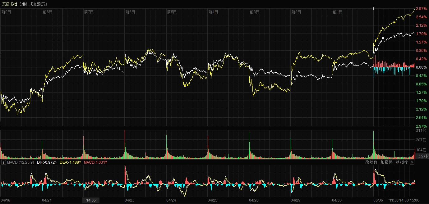
Task: Click the 207亿 volume scale label
Action: coord(422,140)
